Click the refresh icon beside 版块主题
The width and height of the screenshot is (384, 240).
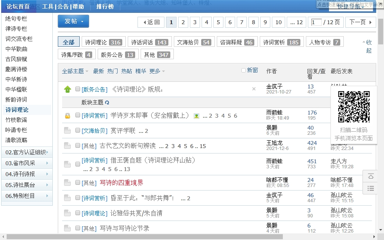click(x=107, y=102)
